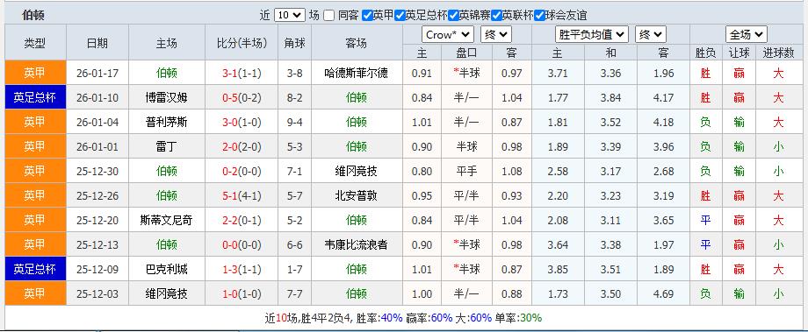This screenshot has width=808, height=332.
Task: Click the 平手 handicap cell
Action: pyautogui.click(x=466, y=171)
